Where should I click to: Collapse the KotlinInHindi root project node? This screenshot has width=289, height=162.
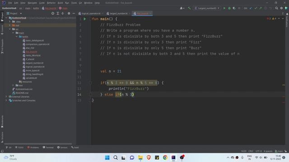pyautogui.click(x=6, y=18)
